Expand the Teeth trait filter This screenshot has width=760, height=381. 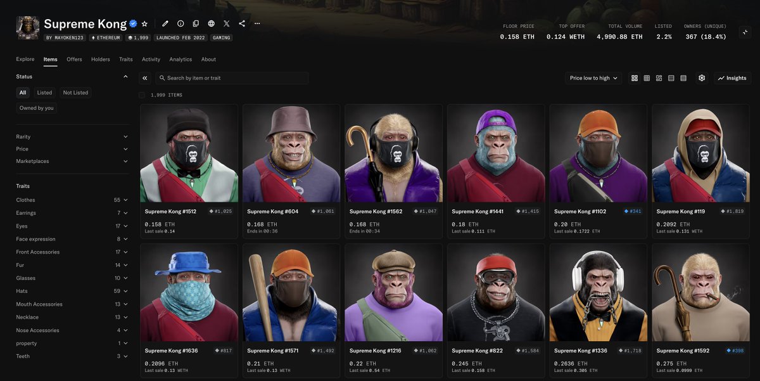[x=72, y=356]
